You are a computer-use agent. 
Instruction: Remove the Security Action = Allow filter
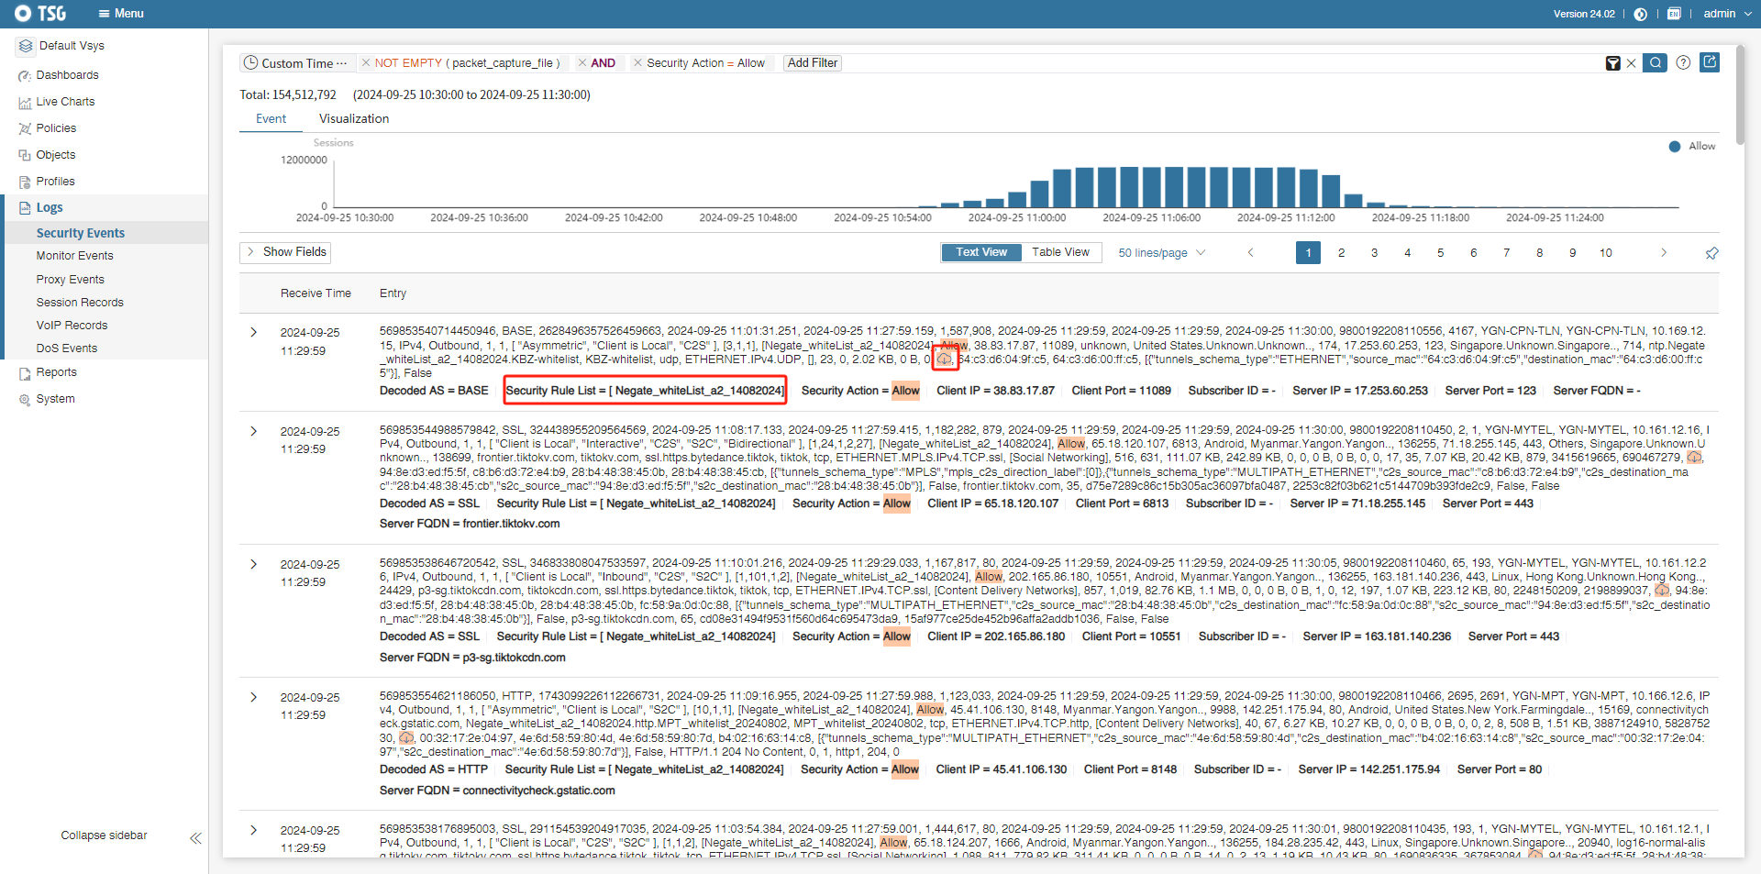click(638, 63)
